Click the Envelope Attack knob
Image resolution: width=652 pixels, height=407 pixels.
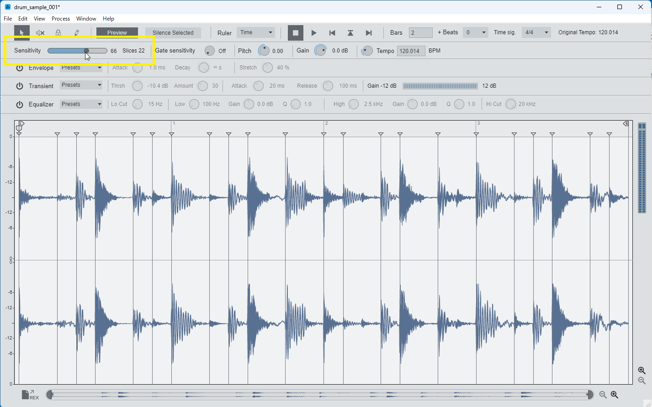138,68
